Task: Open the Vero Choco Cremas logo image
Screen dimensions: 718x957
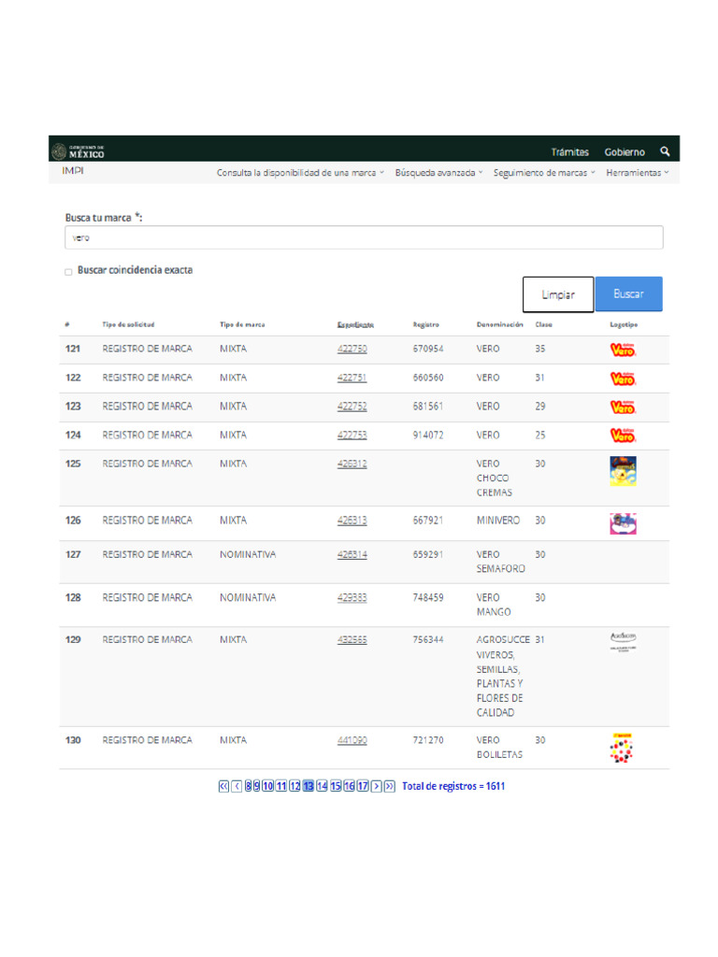Action: pos(623,471)
